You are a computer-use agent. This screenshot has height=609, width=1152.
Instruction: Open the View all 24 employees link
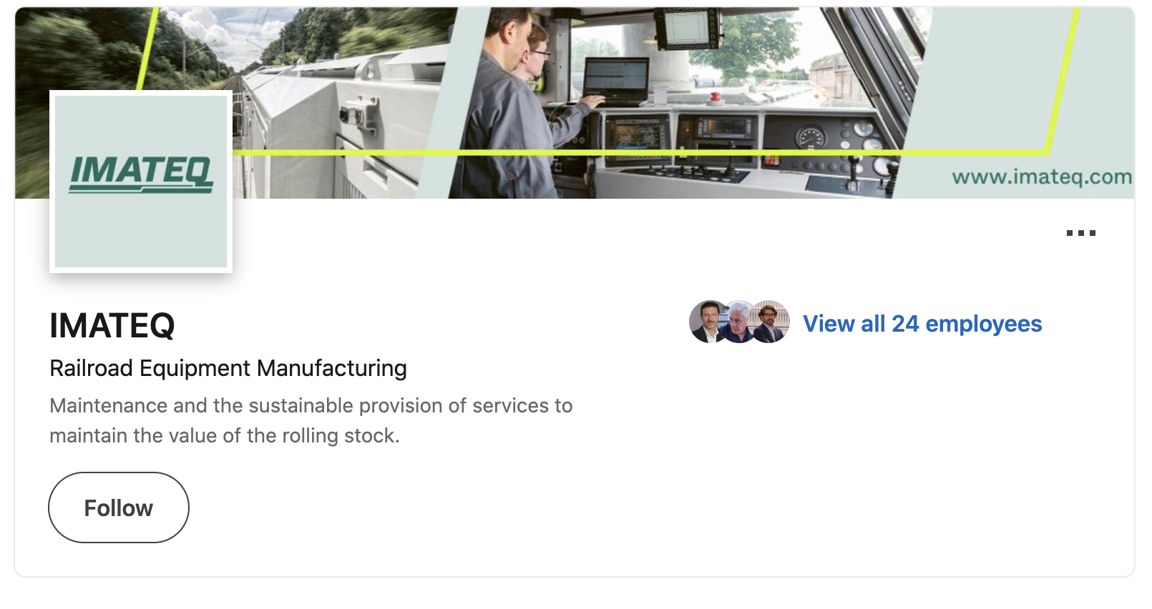[922, 324]
